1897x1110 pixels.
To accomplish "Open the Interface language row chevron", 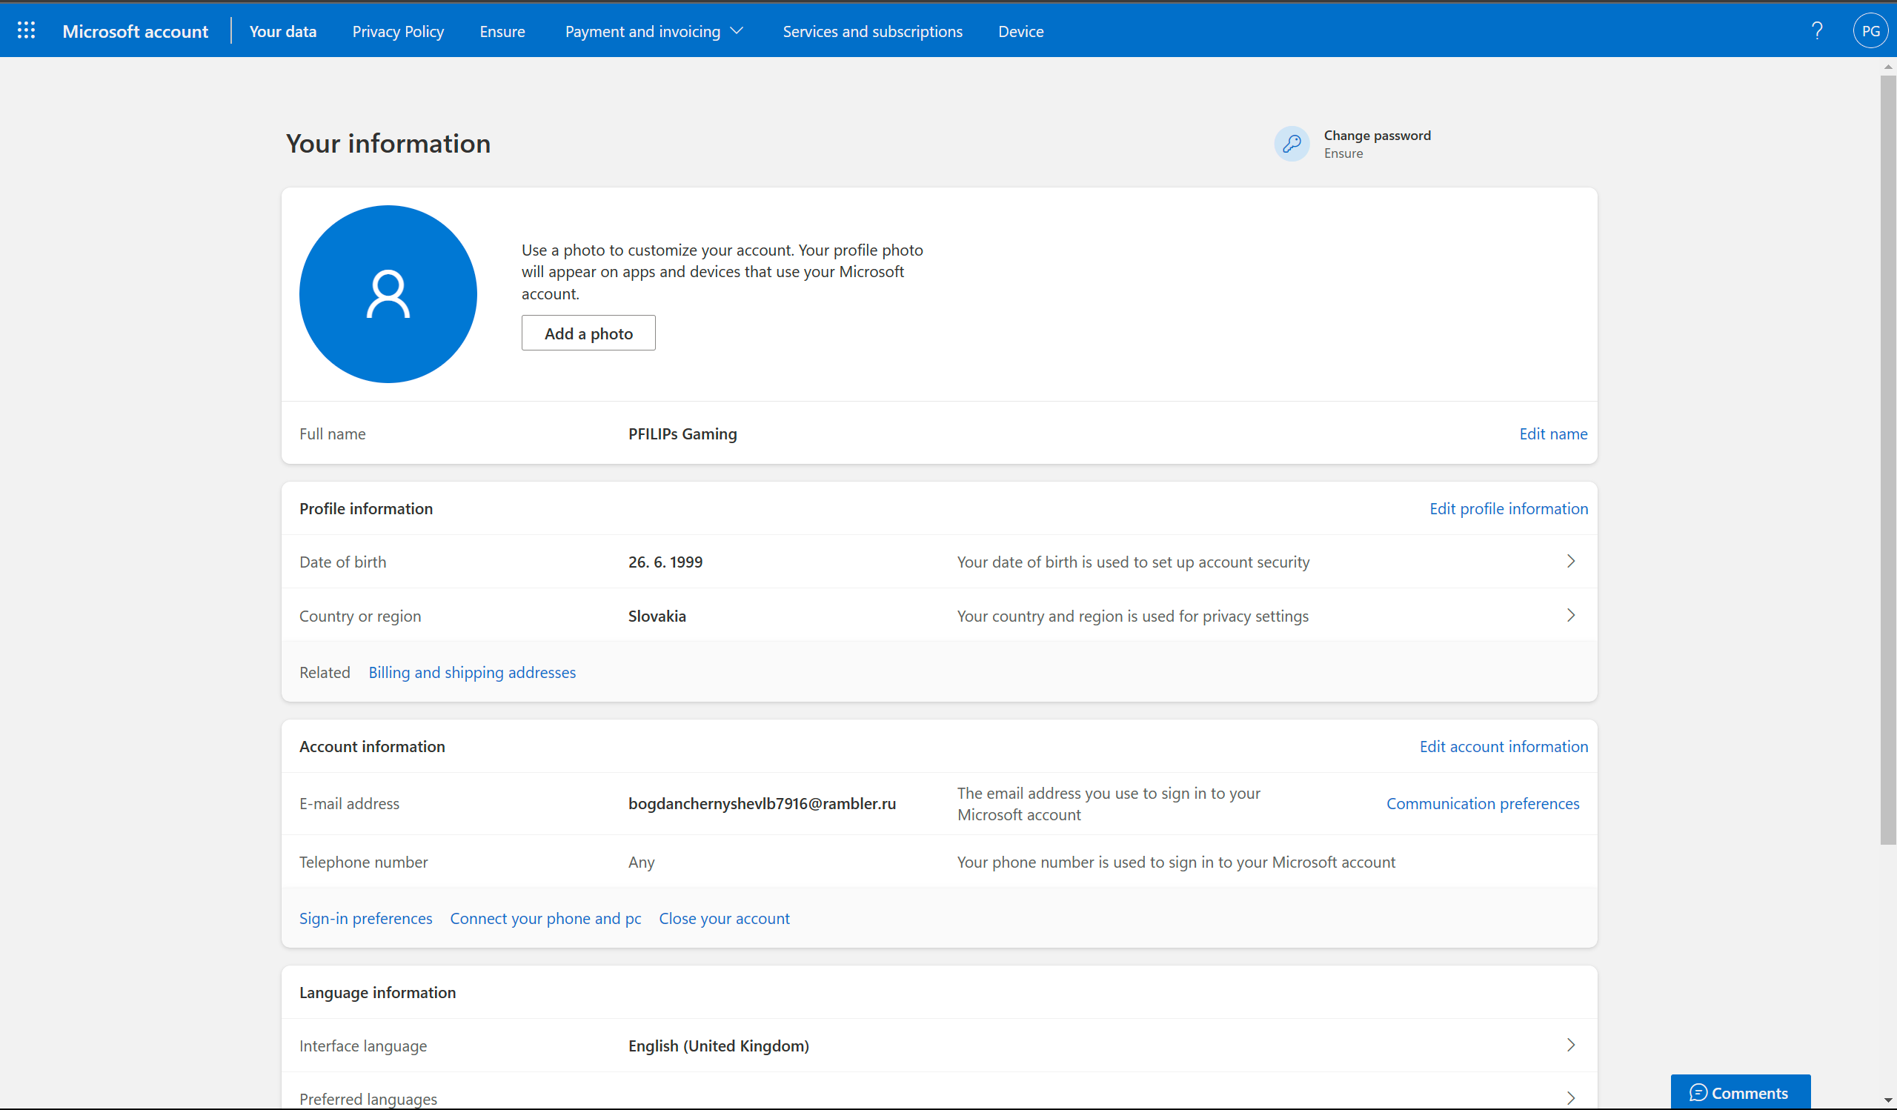I will click(1570, 1046).
